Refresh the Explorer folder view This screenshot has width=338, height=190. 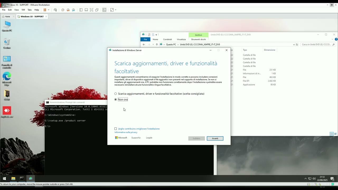click(x=297, y=45)
